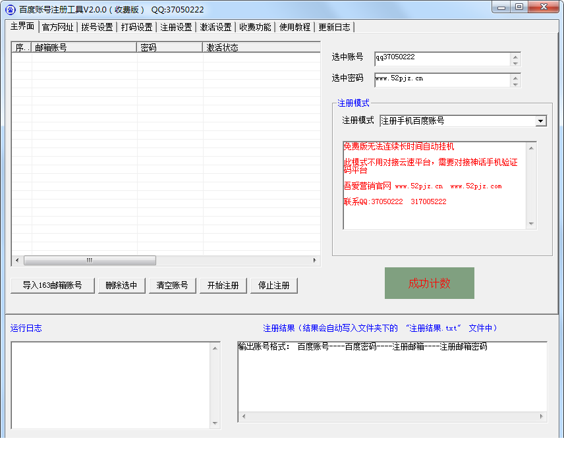The image size is (564, 453).
Task: Click the green 成功计数 box
Action: 430,283
